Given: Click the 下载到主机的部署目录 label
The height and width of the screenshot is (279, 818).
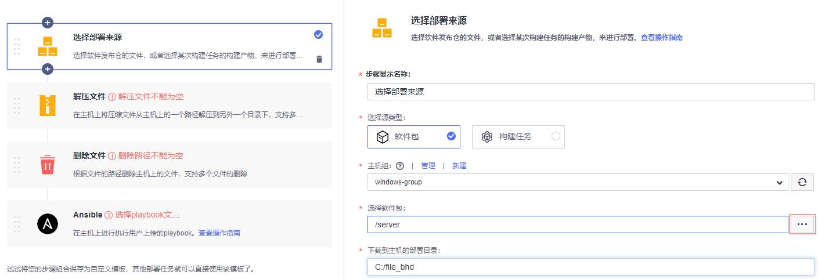Looking at the screenshot, I should [404, 250].
